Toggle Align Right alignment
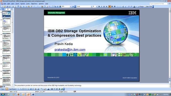This screenshot has width=171, height=96. point(115,6)
